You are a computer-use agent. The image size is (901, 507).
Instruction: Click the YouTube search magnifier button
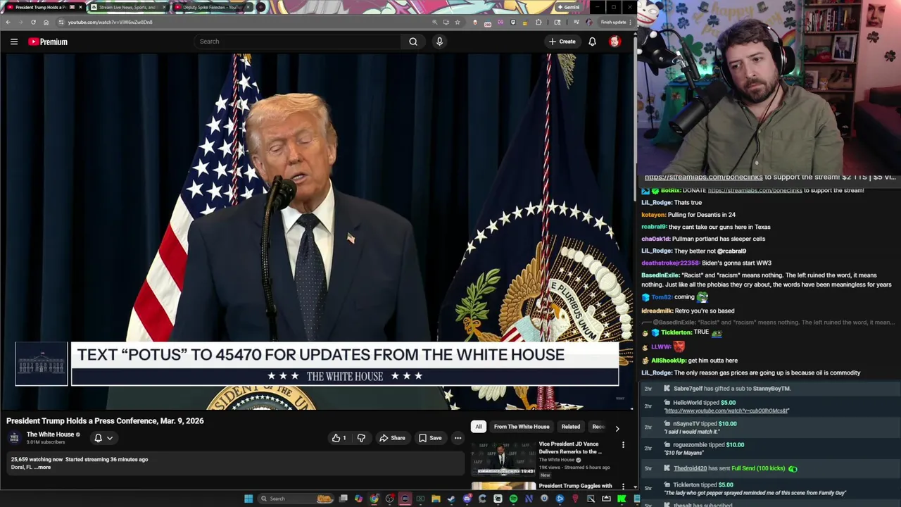pyautogui.click(x=413, y=42)
